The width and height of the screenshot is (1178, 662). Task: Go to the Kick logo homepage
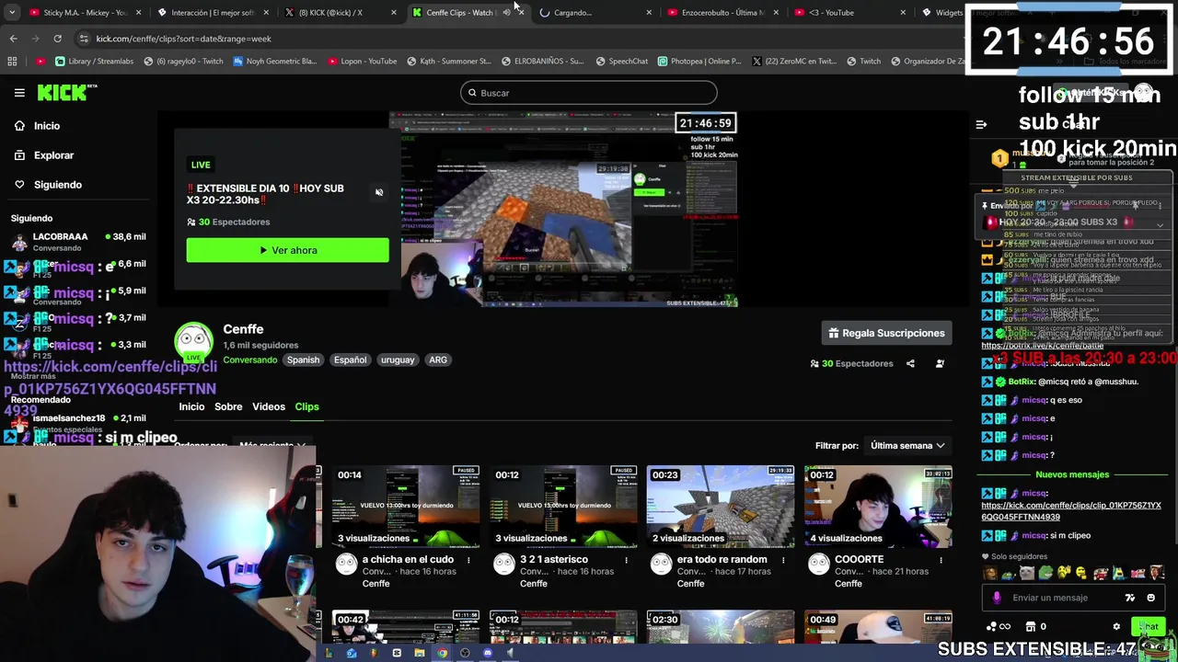click(66, 93)
